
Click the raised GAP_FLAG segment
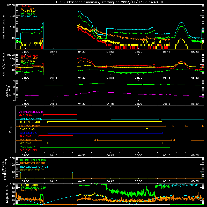click(x=60, y=115)
